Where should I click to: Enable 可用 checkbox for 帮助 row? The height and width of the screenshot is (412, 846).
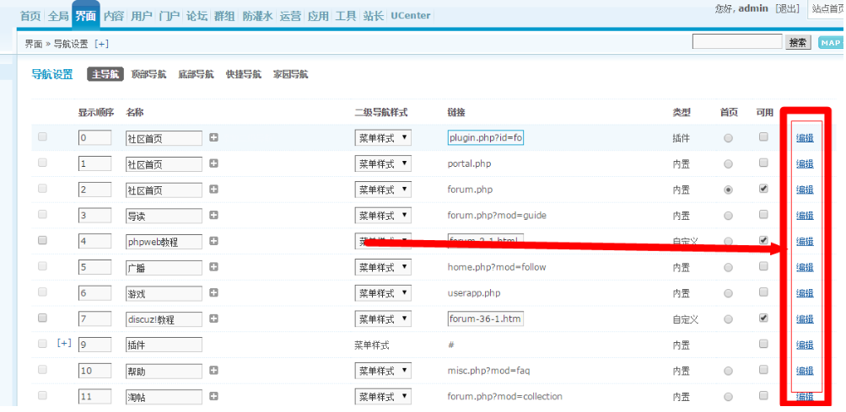763,369
